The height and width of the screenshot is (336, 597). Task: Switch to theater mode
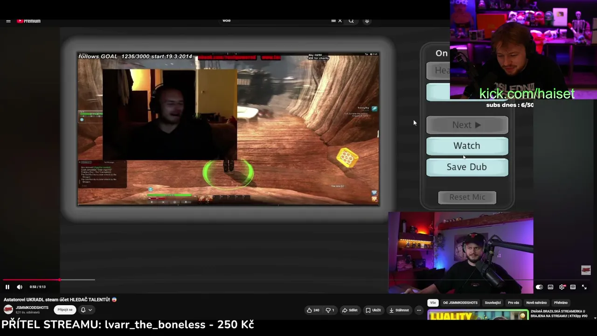[573, 287]
